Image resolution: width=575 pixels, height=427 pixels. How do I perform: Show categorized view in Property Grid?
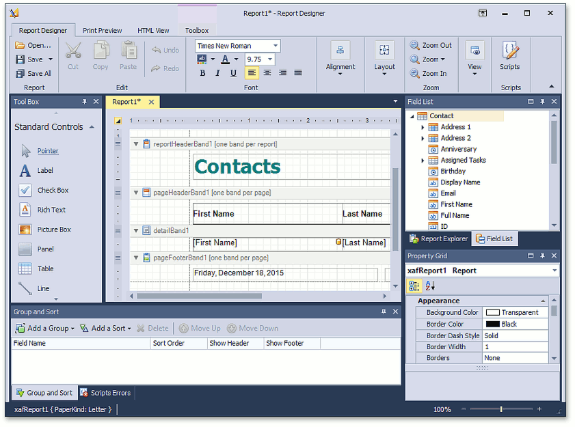[x=414, y=286]
